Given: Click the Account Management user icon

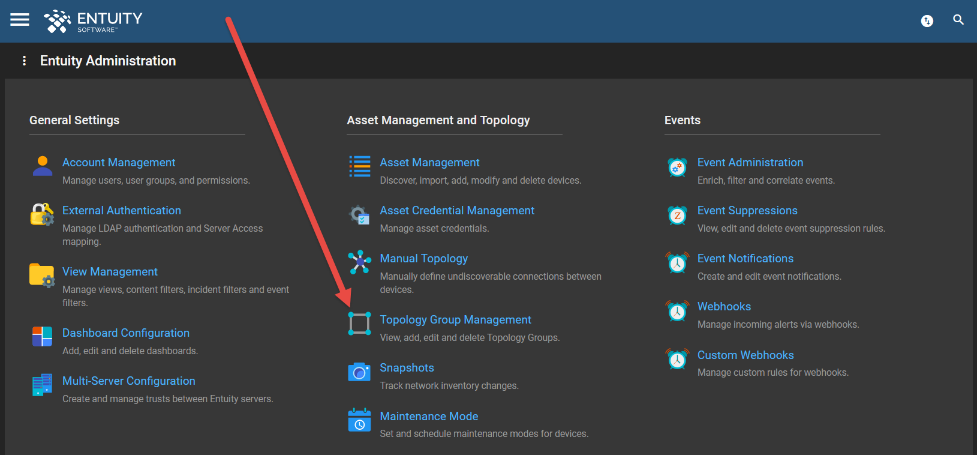Looking at the screenshot, I should [x=43, y=166].
